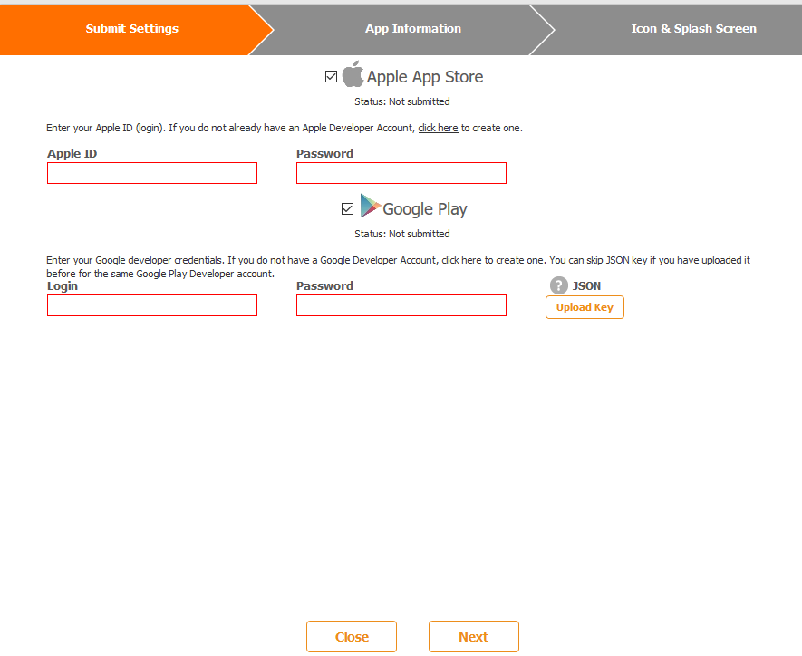Image resolution: width=802 pixels, height=656 pixels.
Task: Click the Apple 'Status: Not submitted' text
Action: coord(402,101)
